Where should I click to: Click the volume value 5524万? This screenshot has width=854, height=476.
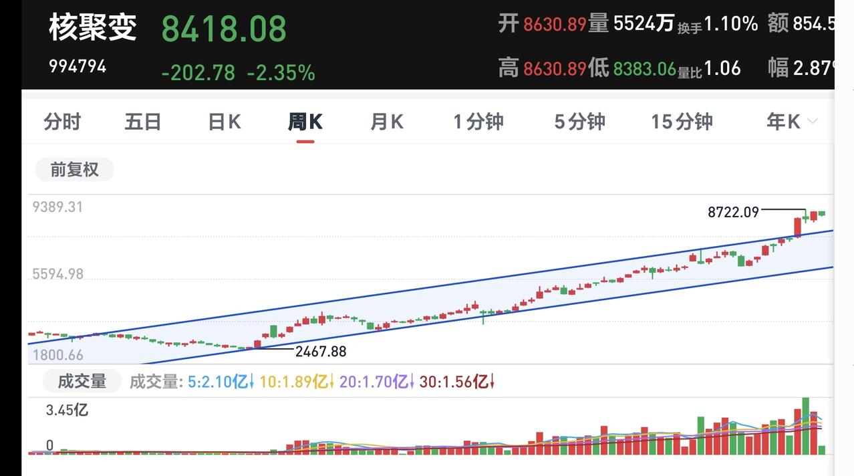[x=644, y=24]
